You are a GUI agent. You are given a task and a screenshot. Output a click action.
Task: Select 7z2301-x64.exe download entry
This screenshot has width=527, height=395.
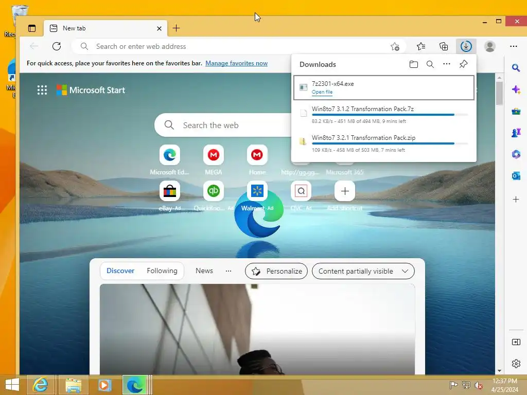[384, 87]
